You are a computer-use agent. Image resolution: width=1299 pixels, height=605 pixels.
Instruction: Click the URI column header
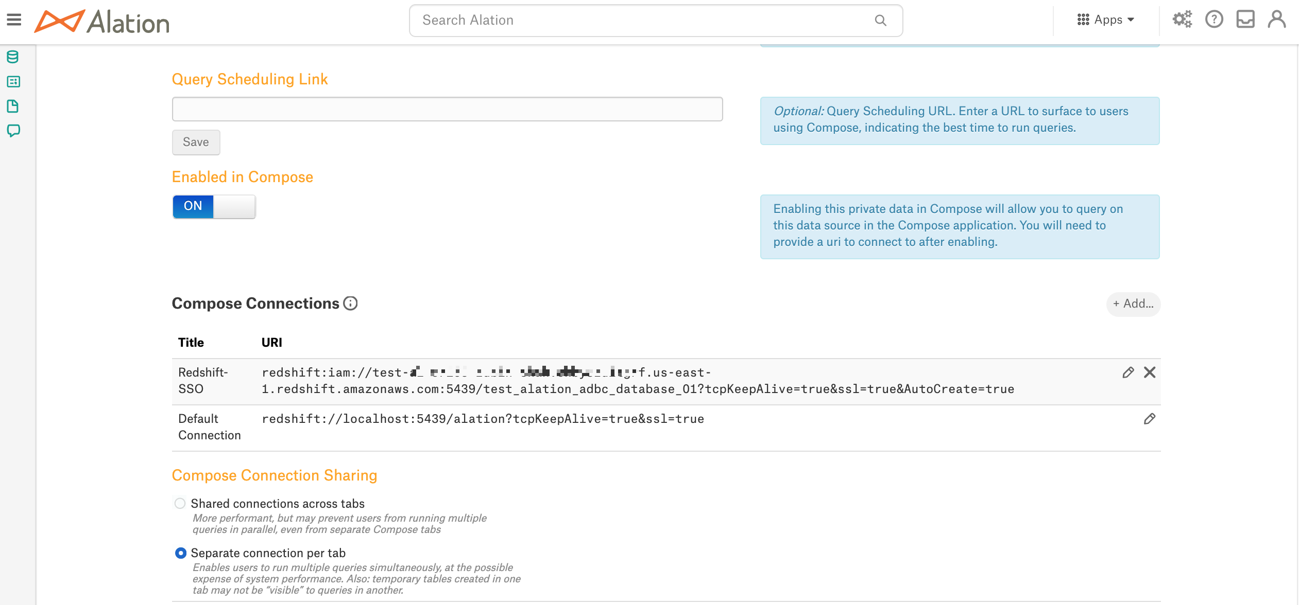(x=271, y=343)
